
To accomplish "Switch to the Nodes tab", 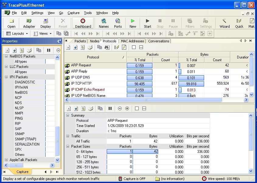I will [95, 41].
